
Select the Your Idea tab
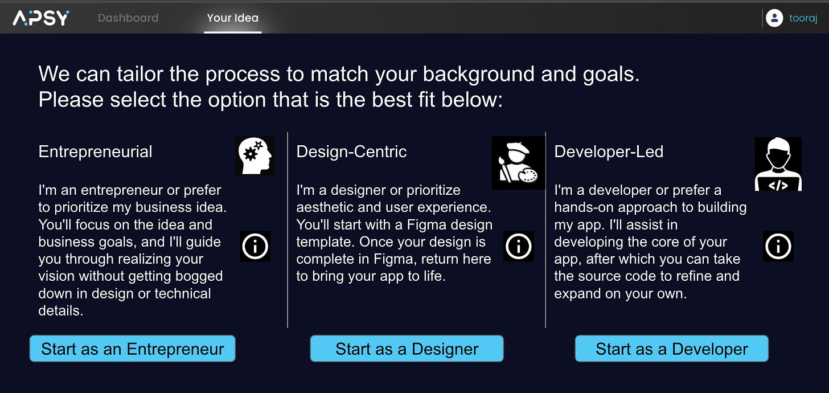click(x=233, y=18)
